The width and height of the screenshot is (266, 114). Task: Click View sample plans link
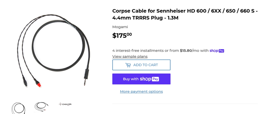[130, 56]
